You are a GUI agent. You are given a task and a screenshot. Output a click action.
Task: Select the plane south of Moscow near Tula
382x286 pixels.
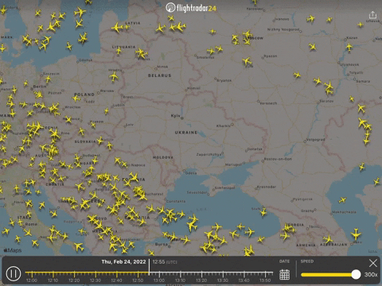(247, 62)
